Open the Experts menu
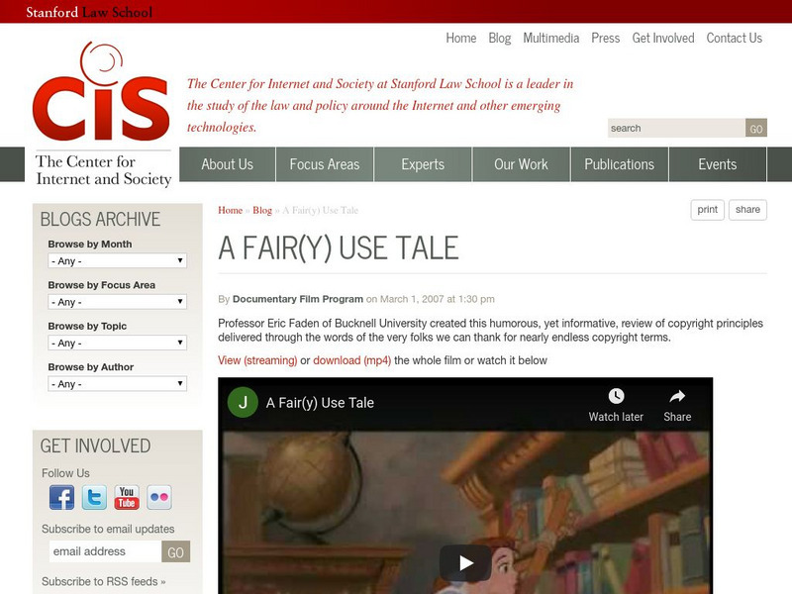 pyautogui.click(x=423, y=164)
